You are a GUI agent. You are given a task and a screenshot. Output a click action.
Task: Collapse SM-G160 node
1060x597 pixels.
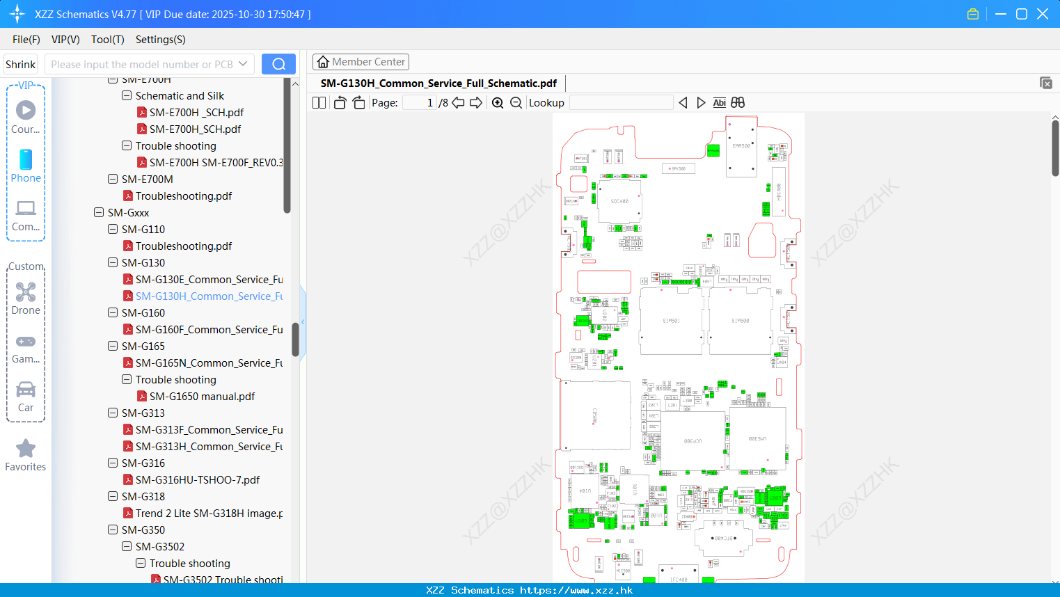(x=113, y=313)
